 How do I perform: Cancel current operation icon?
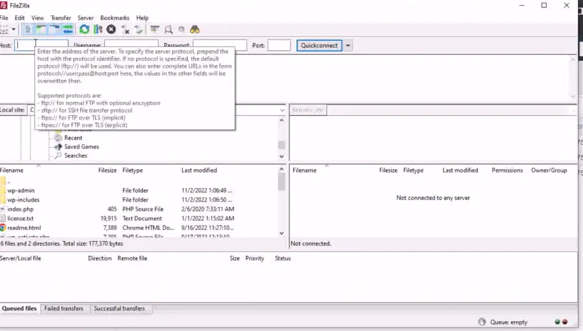point(111,30)
